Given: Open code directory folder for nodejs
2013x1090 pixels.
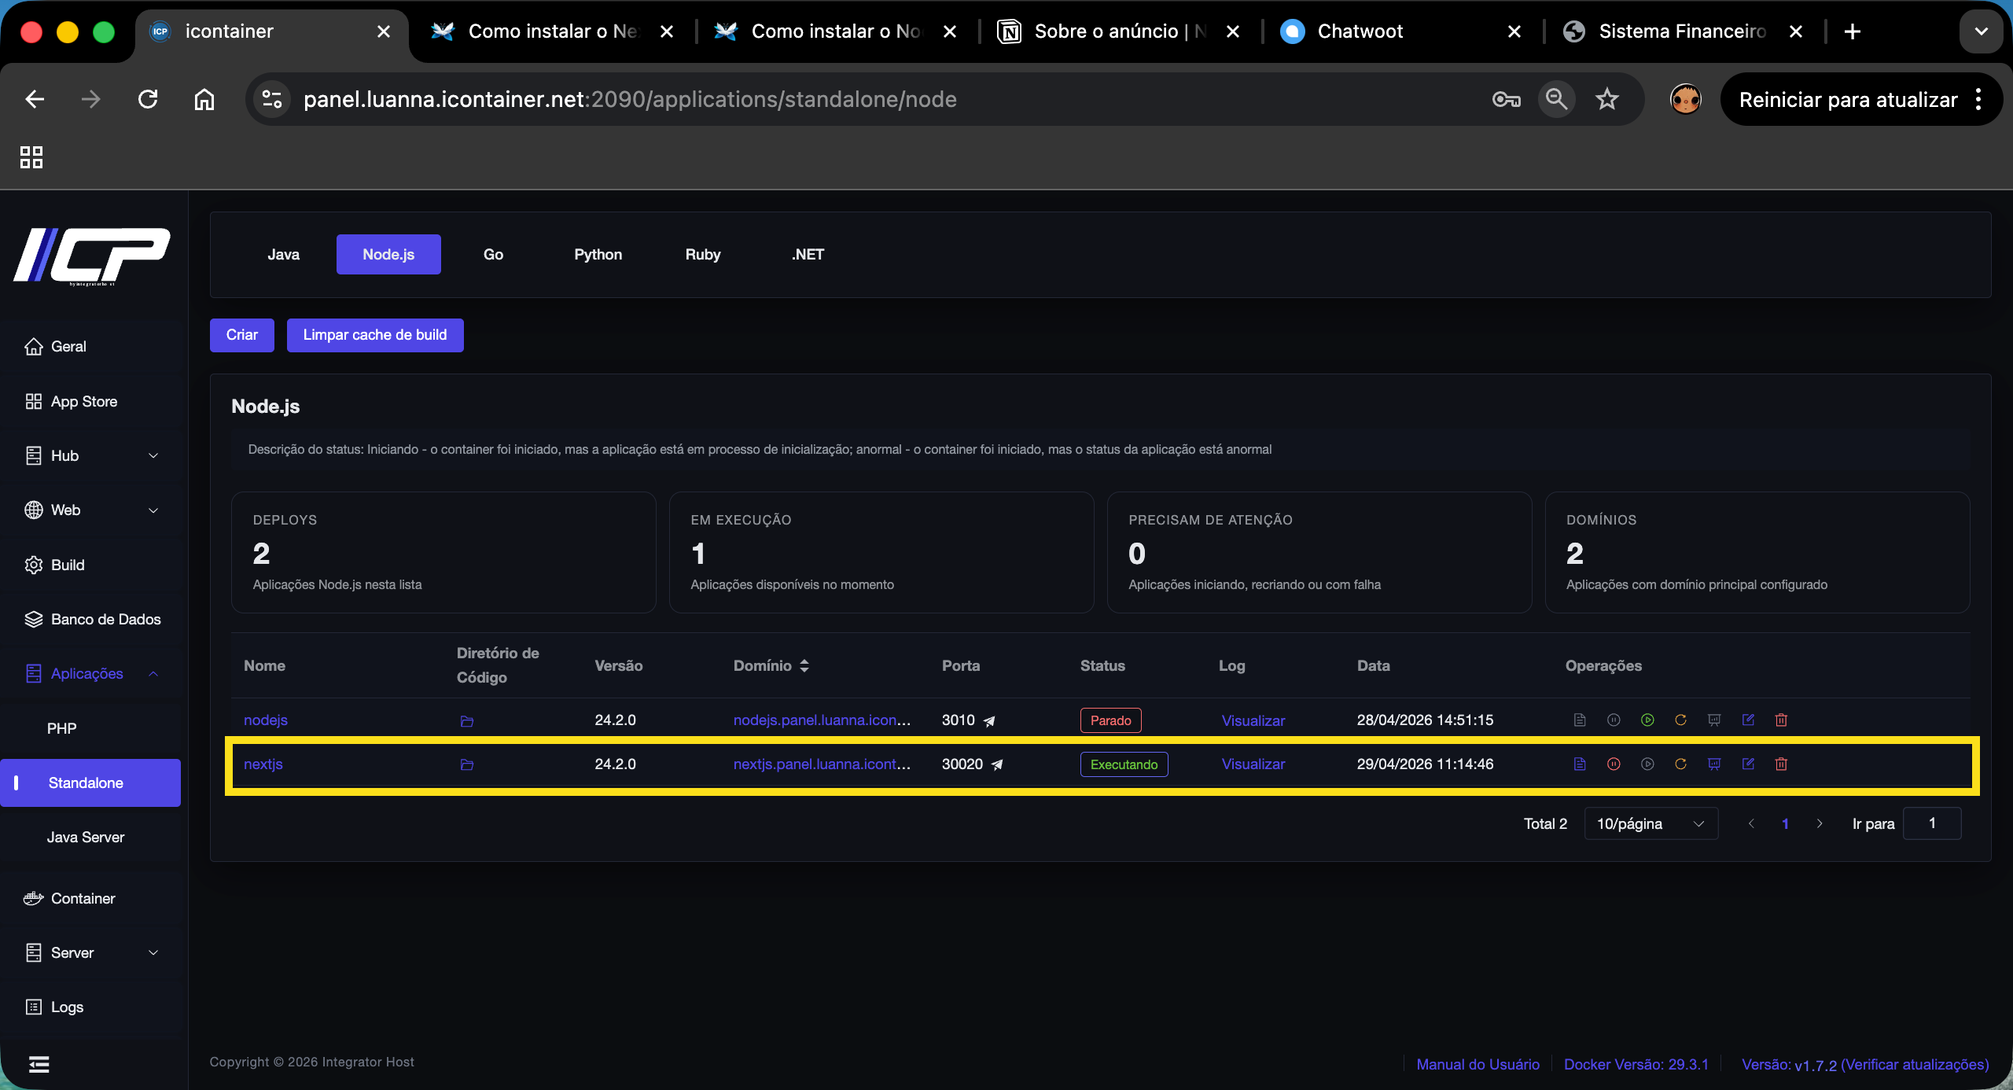Looking at the screenshot, I should 466,720.
